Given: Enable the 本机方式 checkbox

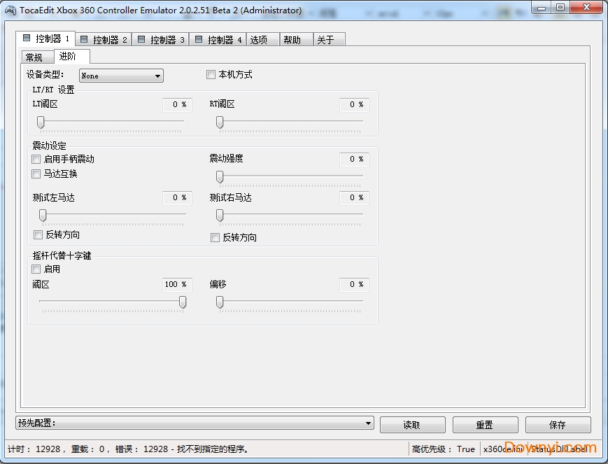Looking at the screenshot, I should tap(211, 75).
